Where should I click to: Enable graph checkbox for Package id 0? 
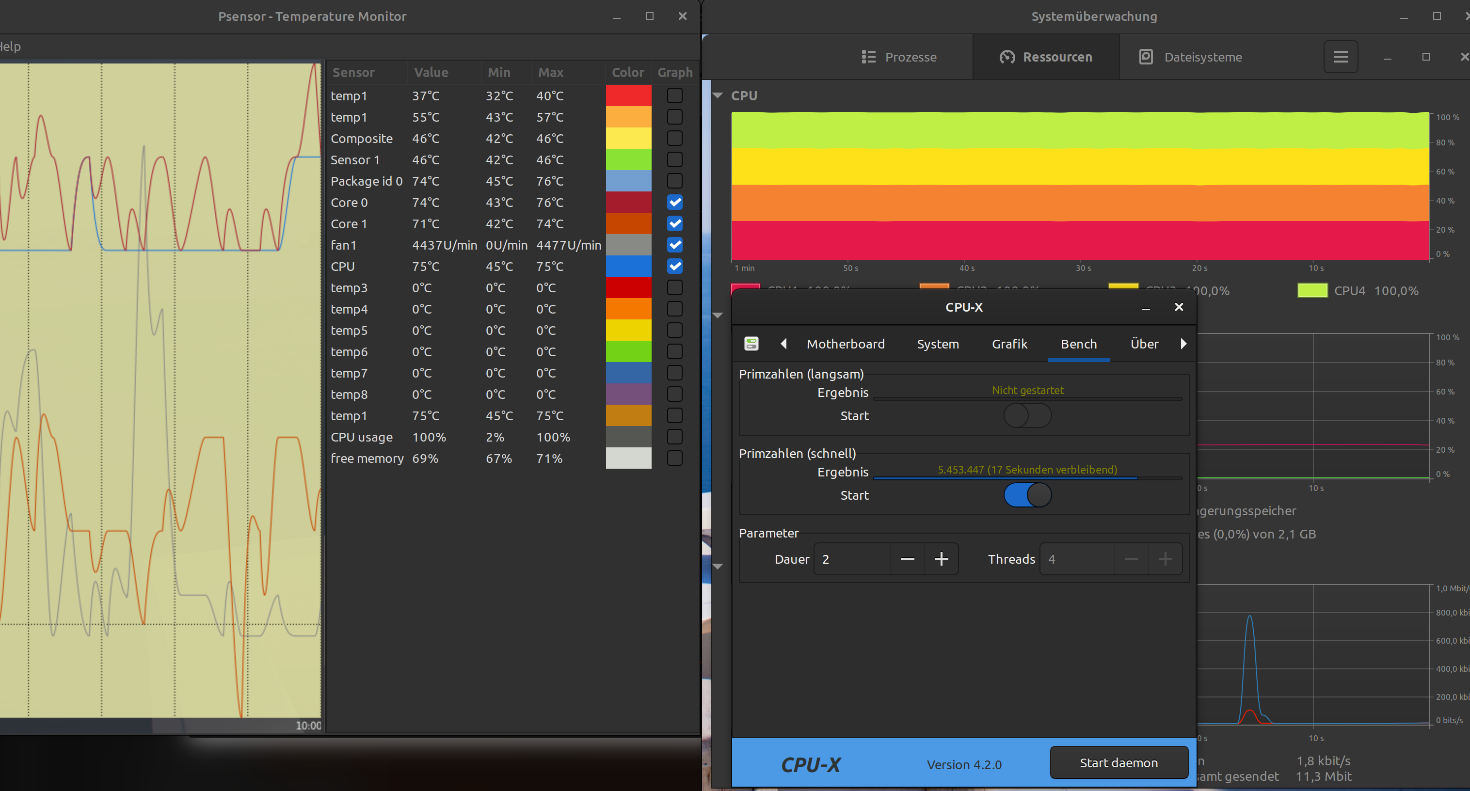(x=674, y=181)
